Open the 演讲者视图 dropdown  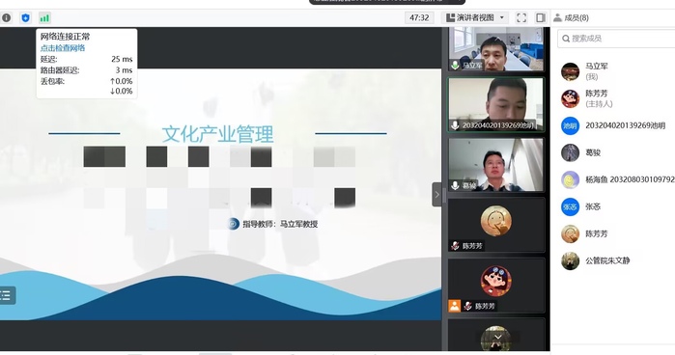coord(475,17)
